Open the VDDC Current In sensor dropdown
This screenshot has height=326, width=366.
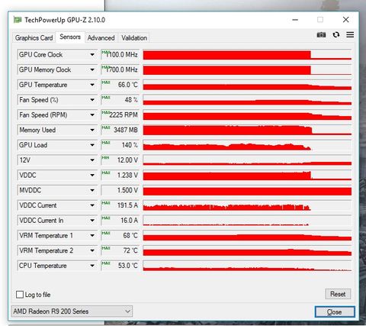point(57,220)
